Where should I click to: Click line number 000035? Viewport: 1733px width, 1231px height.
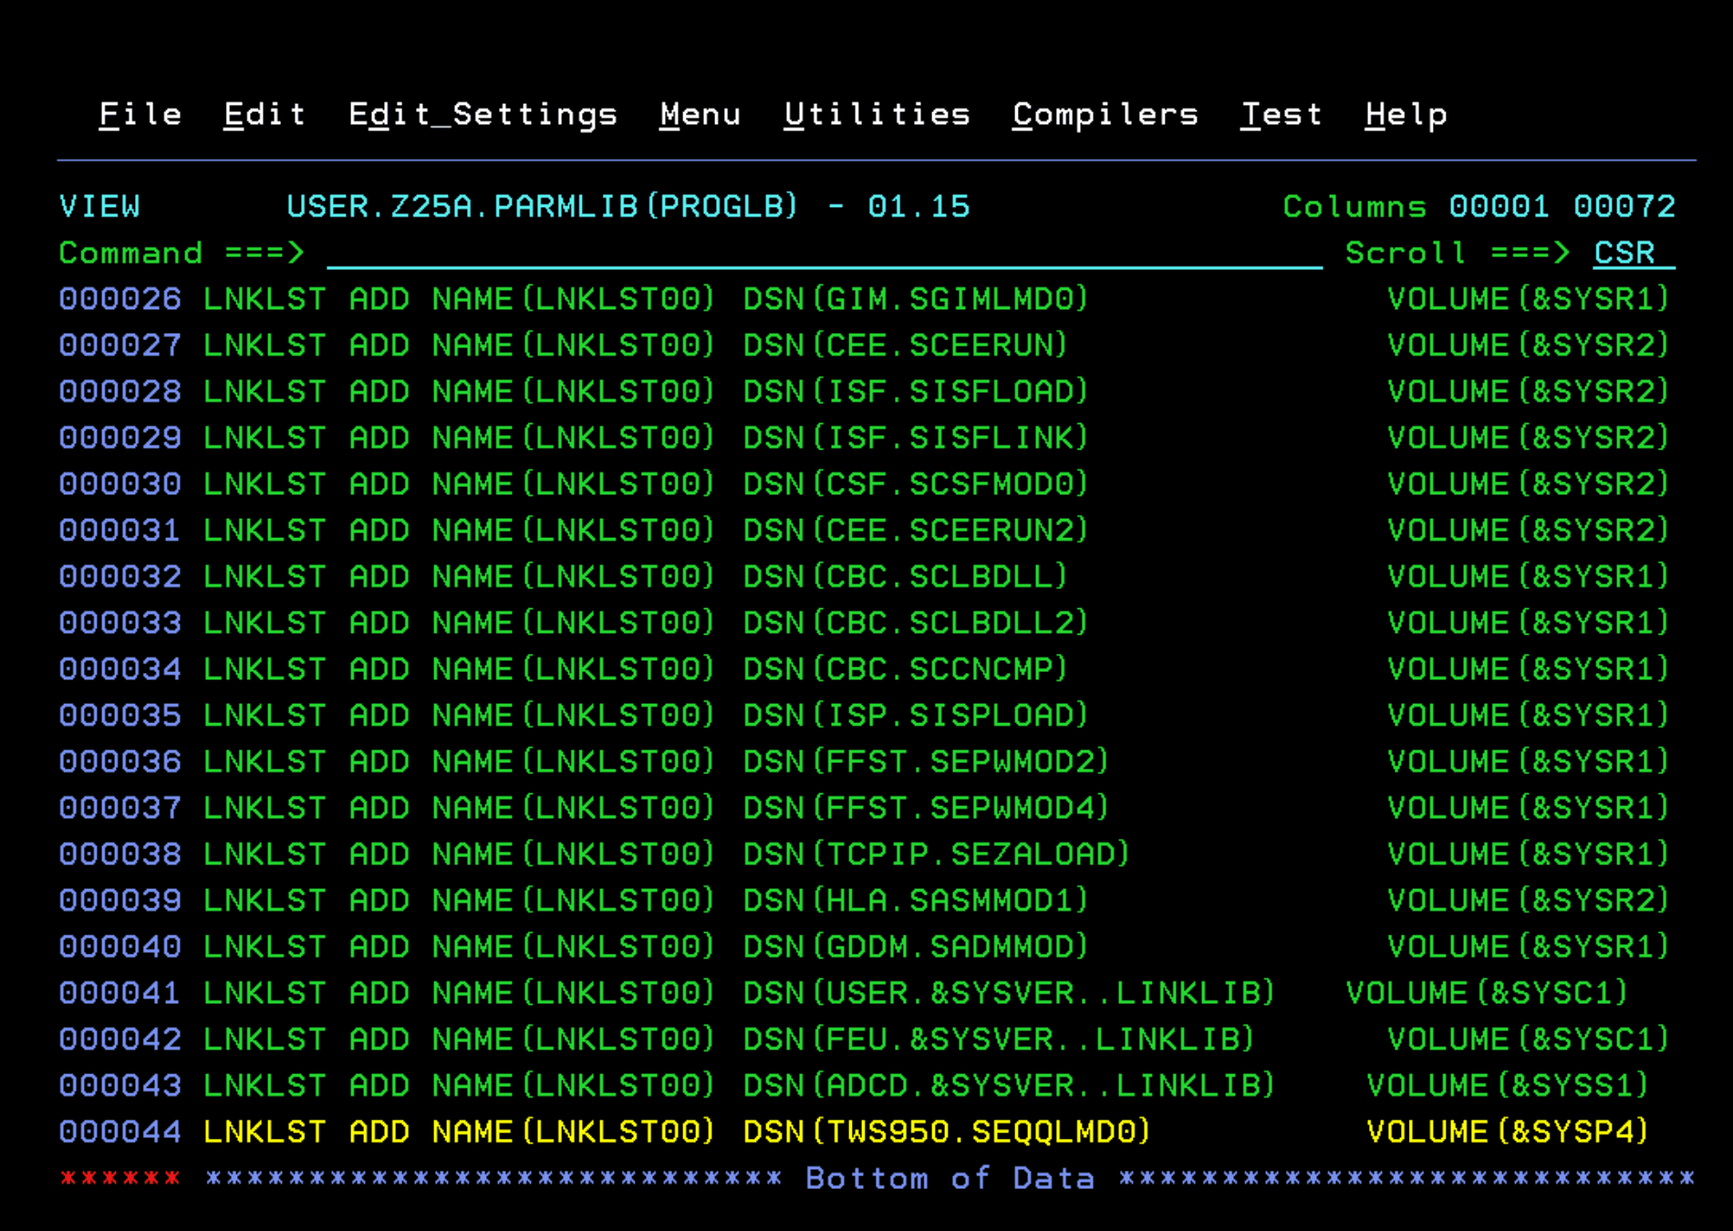(119, 716)
